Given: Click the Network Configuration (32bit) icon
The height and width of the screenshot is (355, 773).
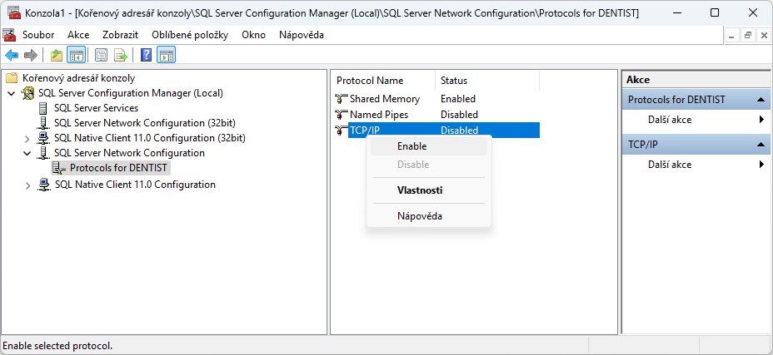Looking at the screenshot, I should pos(43,122).
